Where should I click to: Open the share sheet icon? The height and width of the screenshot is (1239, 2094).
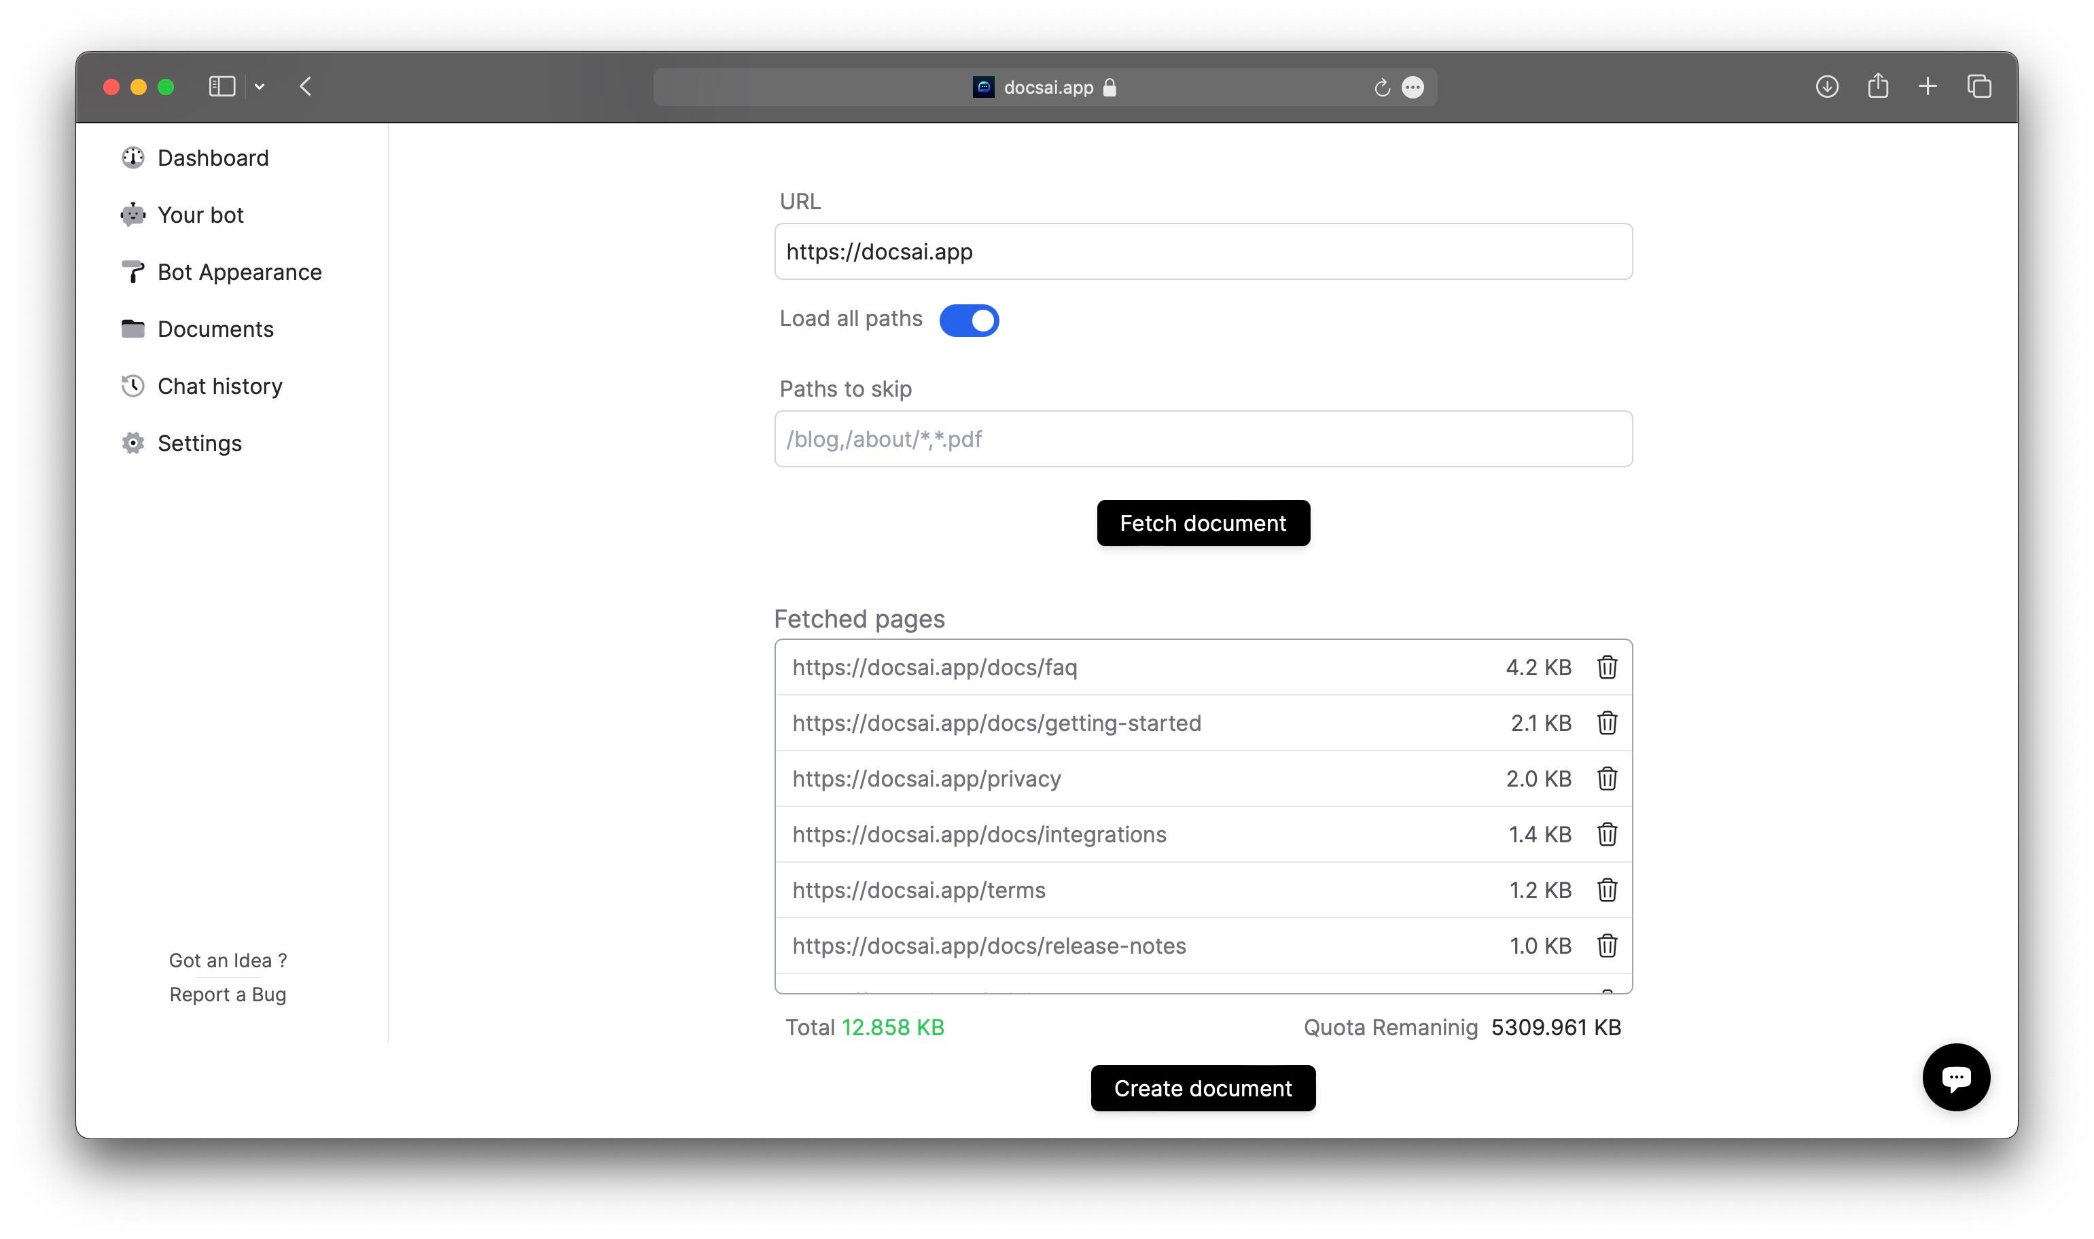pos(1877,87)
